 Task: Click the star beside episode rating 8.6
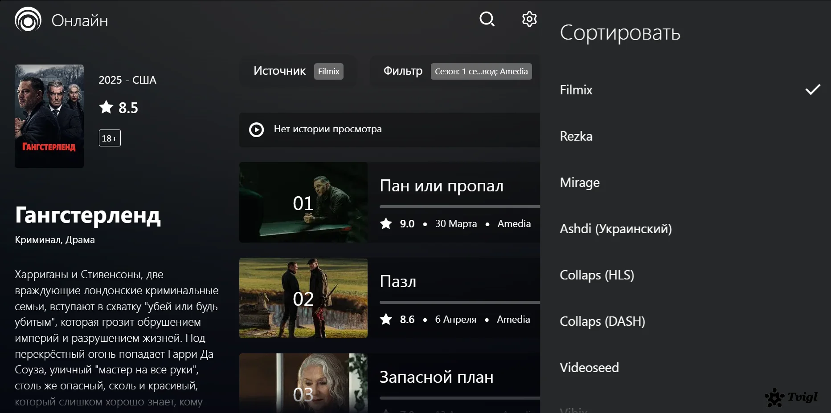tap(386, 319)
